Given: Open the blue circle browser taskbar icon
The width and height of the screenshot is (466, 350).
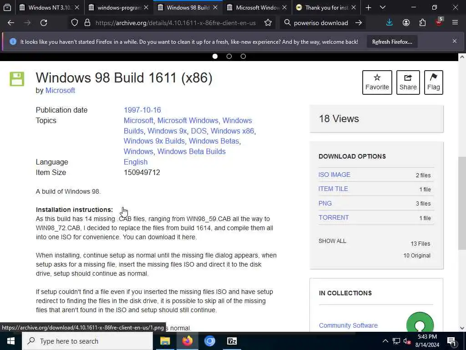Looking at the screenshot, I should pyautogui.click(x=209, y=341).
